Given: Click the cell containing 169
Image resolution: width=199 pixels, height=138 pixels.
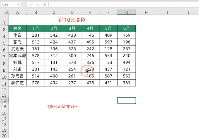Looking at the screenshot, I should click(x=126, y=35).
